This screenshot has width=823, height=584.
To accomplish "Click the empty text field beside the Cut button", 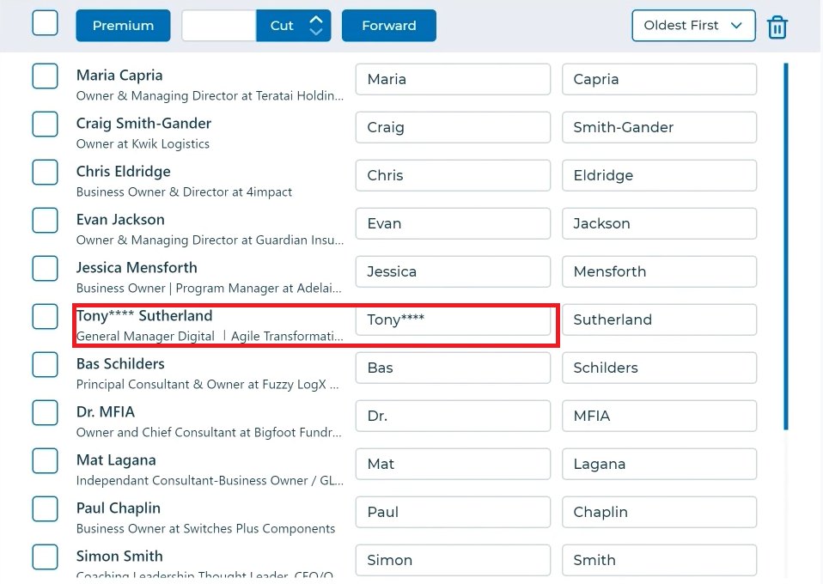I will tap(219, 25).
